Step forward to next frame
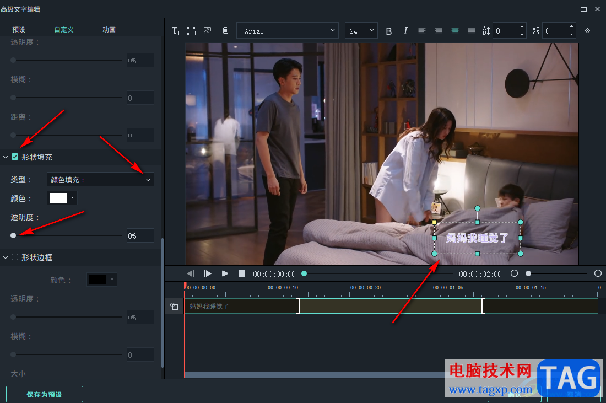The image size is (606, 403). pos(208,273)
